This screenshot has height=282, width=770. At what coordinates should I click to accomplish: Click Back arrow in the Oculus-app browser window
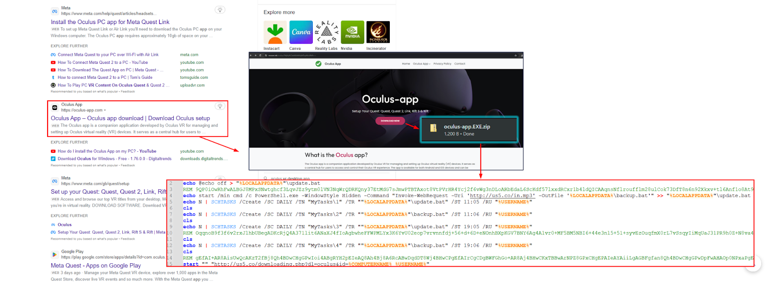click(251, 56)
